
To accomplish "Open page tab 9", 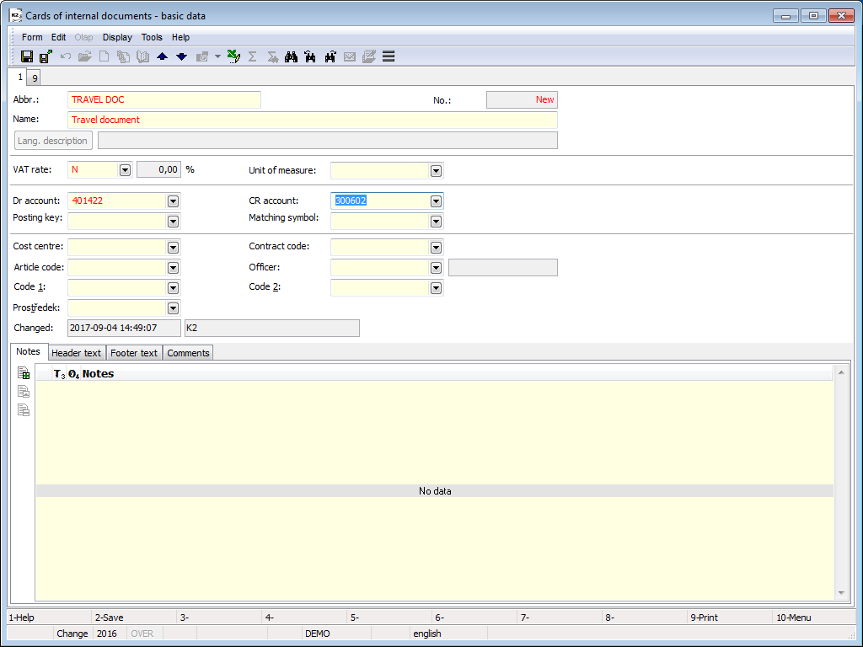I will pos(35,78).
